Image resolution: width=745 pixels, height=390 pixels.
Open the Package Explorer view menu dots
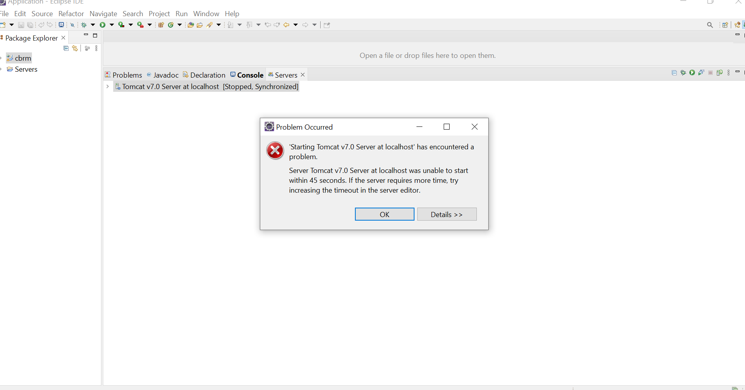click(x=97, y=48)
